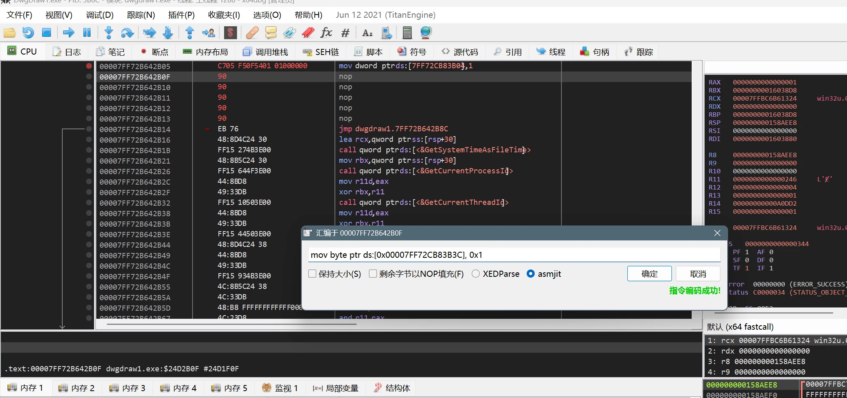Enable the 保持大小(S) checkbox

click(x=312, y=274)
